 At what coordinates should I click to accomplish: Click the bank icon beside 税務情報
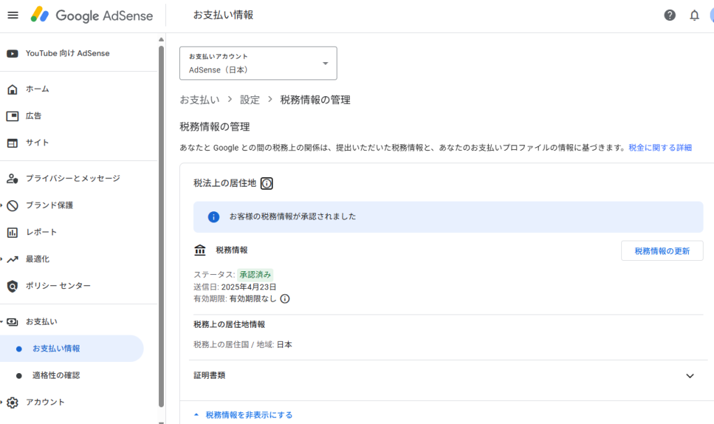point(200,250)
